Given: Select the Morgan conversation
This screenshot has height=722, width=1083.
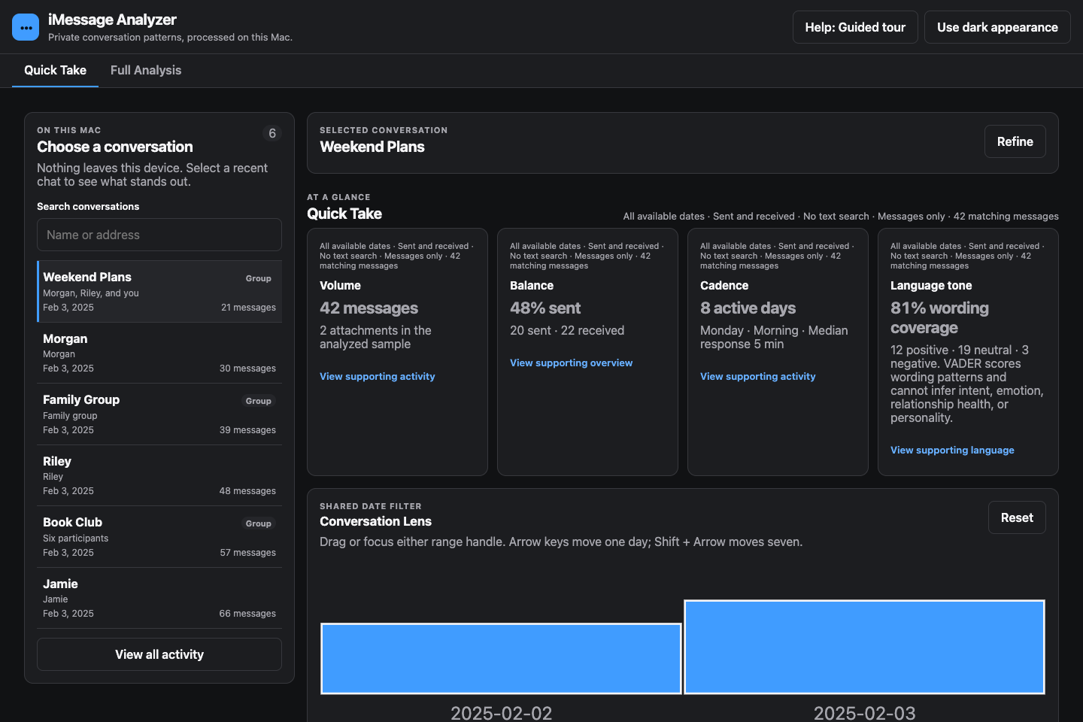Looking at the screenshot, I should point(159,353).
